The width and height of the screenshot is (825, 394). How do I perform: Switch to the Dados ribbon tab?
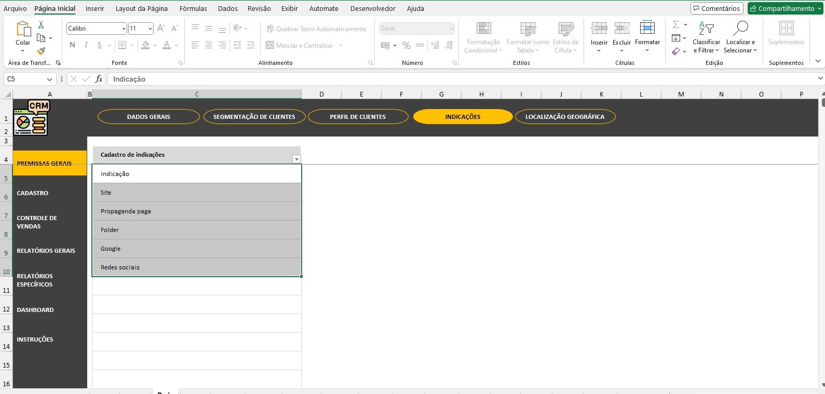pyautogui.click(x=227, y=8)
